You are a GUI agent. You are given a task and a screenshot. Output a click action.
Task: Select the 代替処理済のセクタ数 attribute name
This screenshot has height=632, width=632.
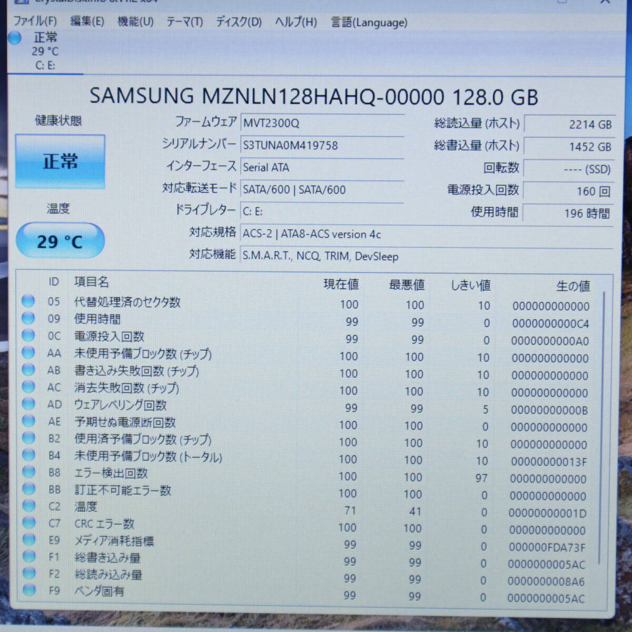pos(127,302)
